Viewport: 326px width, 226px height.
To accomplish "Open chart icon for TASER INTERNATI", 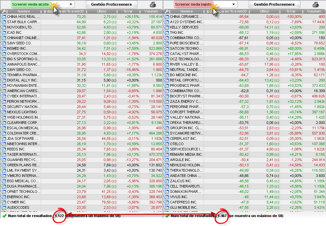I will click(3, 154).
